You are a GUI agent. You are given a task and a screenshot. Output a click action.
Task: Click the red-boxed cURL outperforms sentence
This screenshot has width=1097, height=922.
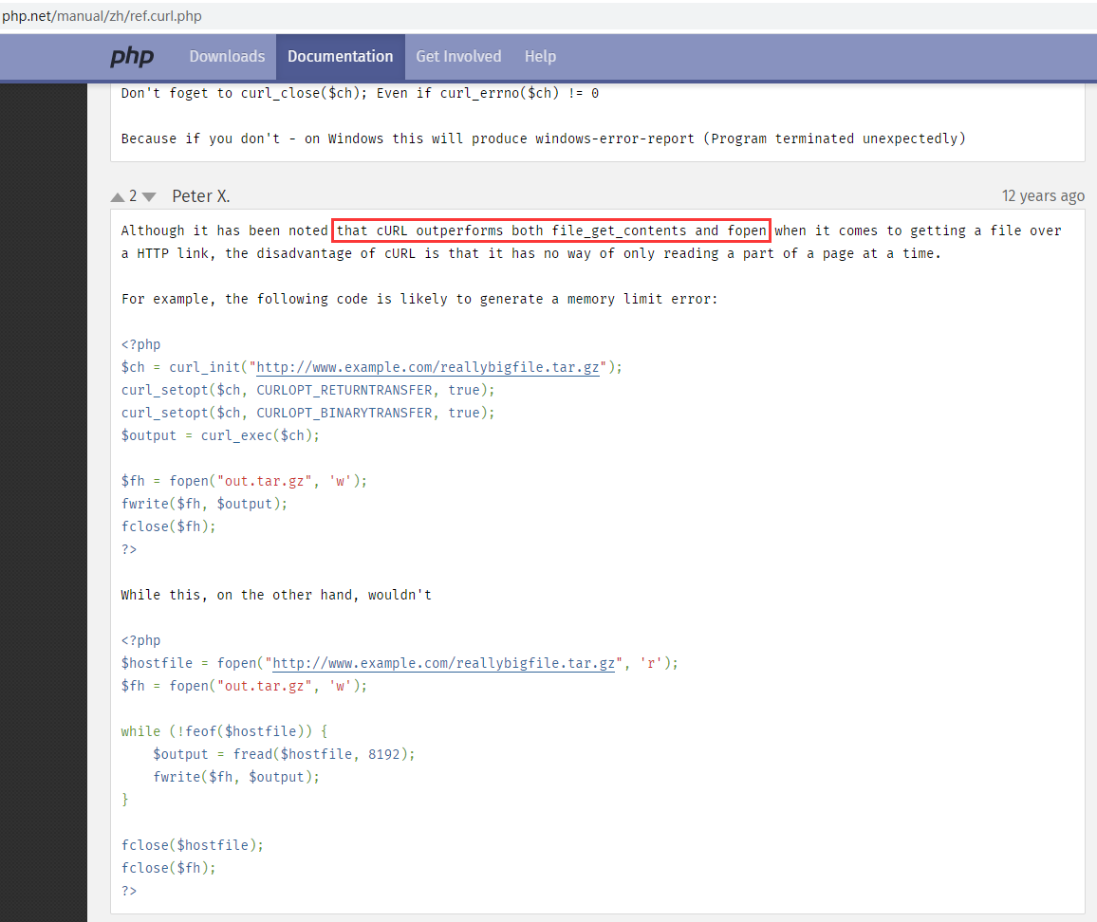coord(550,230)
